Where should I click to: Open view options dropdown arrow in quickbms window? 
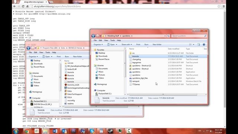193,45
